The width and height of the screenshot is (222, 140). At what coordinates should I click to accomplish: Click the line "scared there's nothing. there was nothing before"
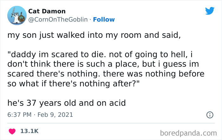[106, 74]
